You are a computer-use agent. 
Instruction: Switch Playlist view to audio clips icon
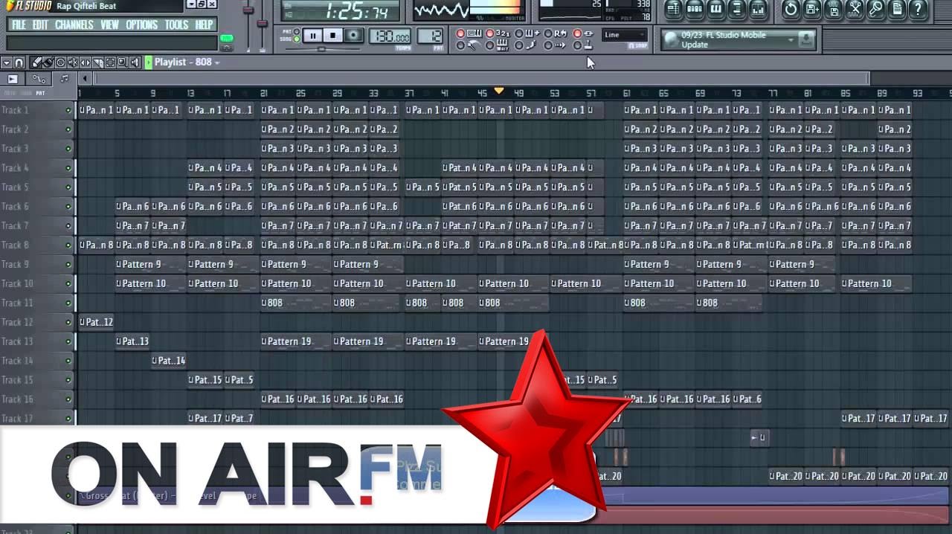[x=13, y=79]
